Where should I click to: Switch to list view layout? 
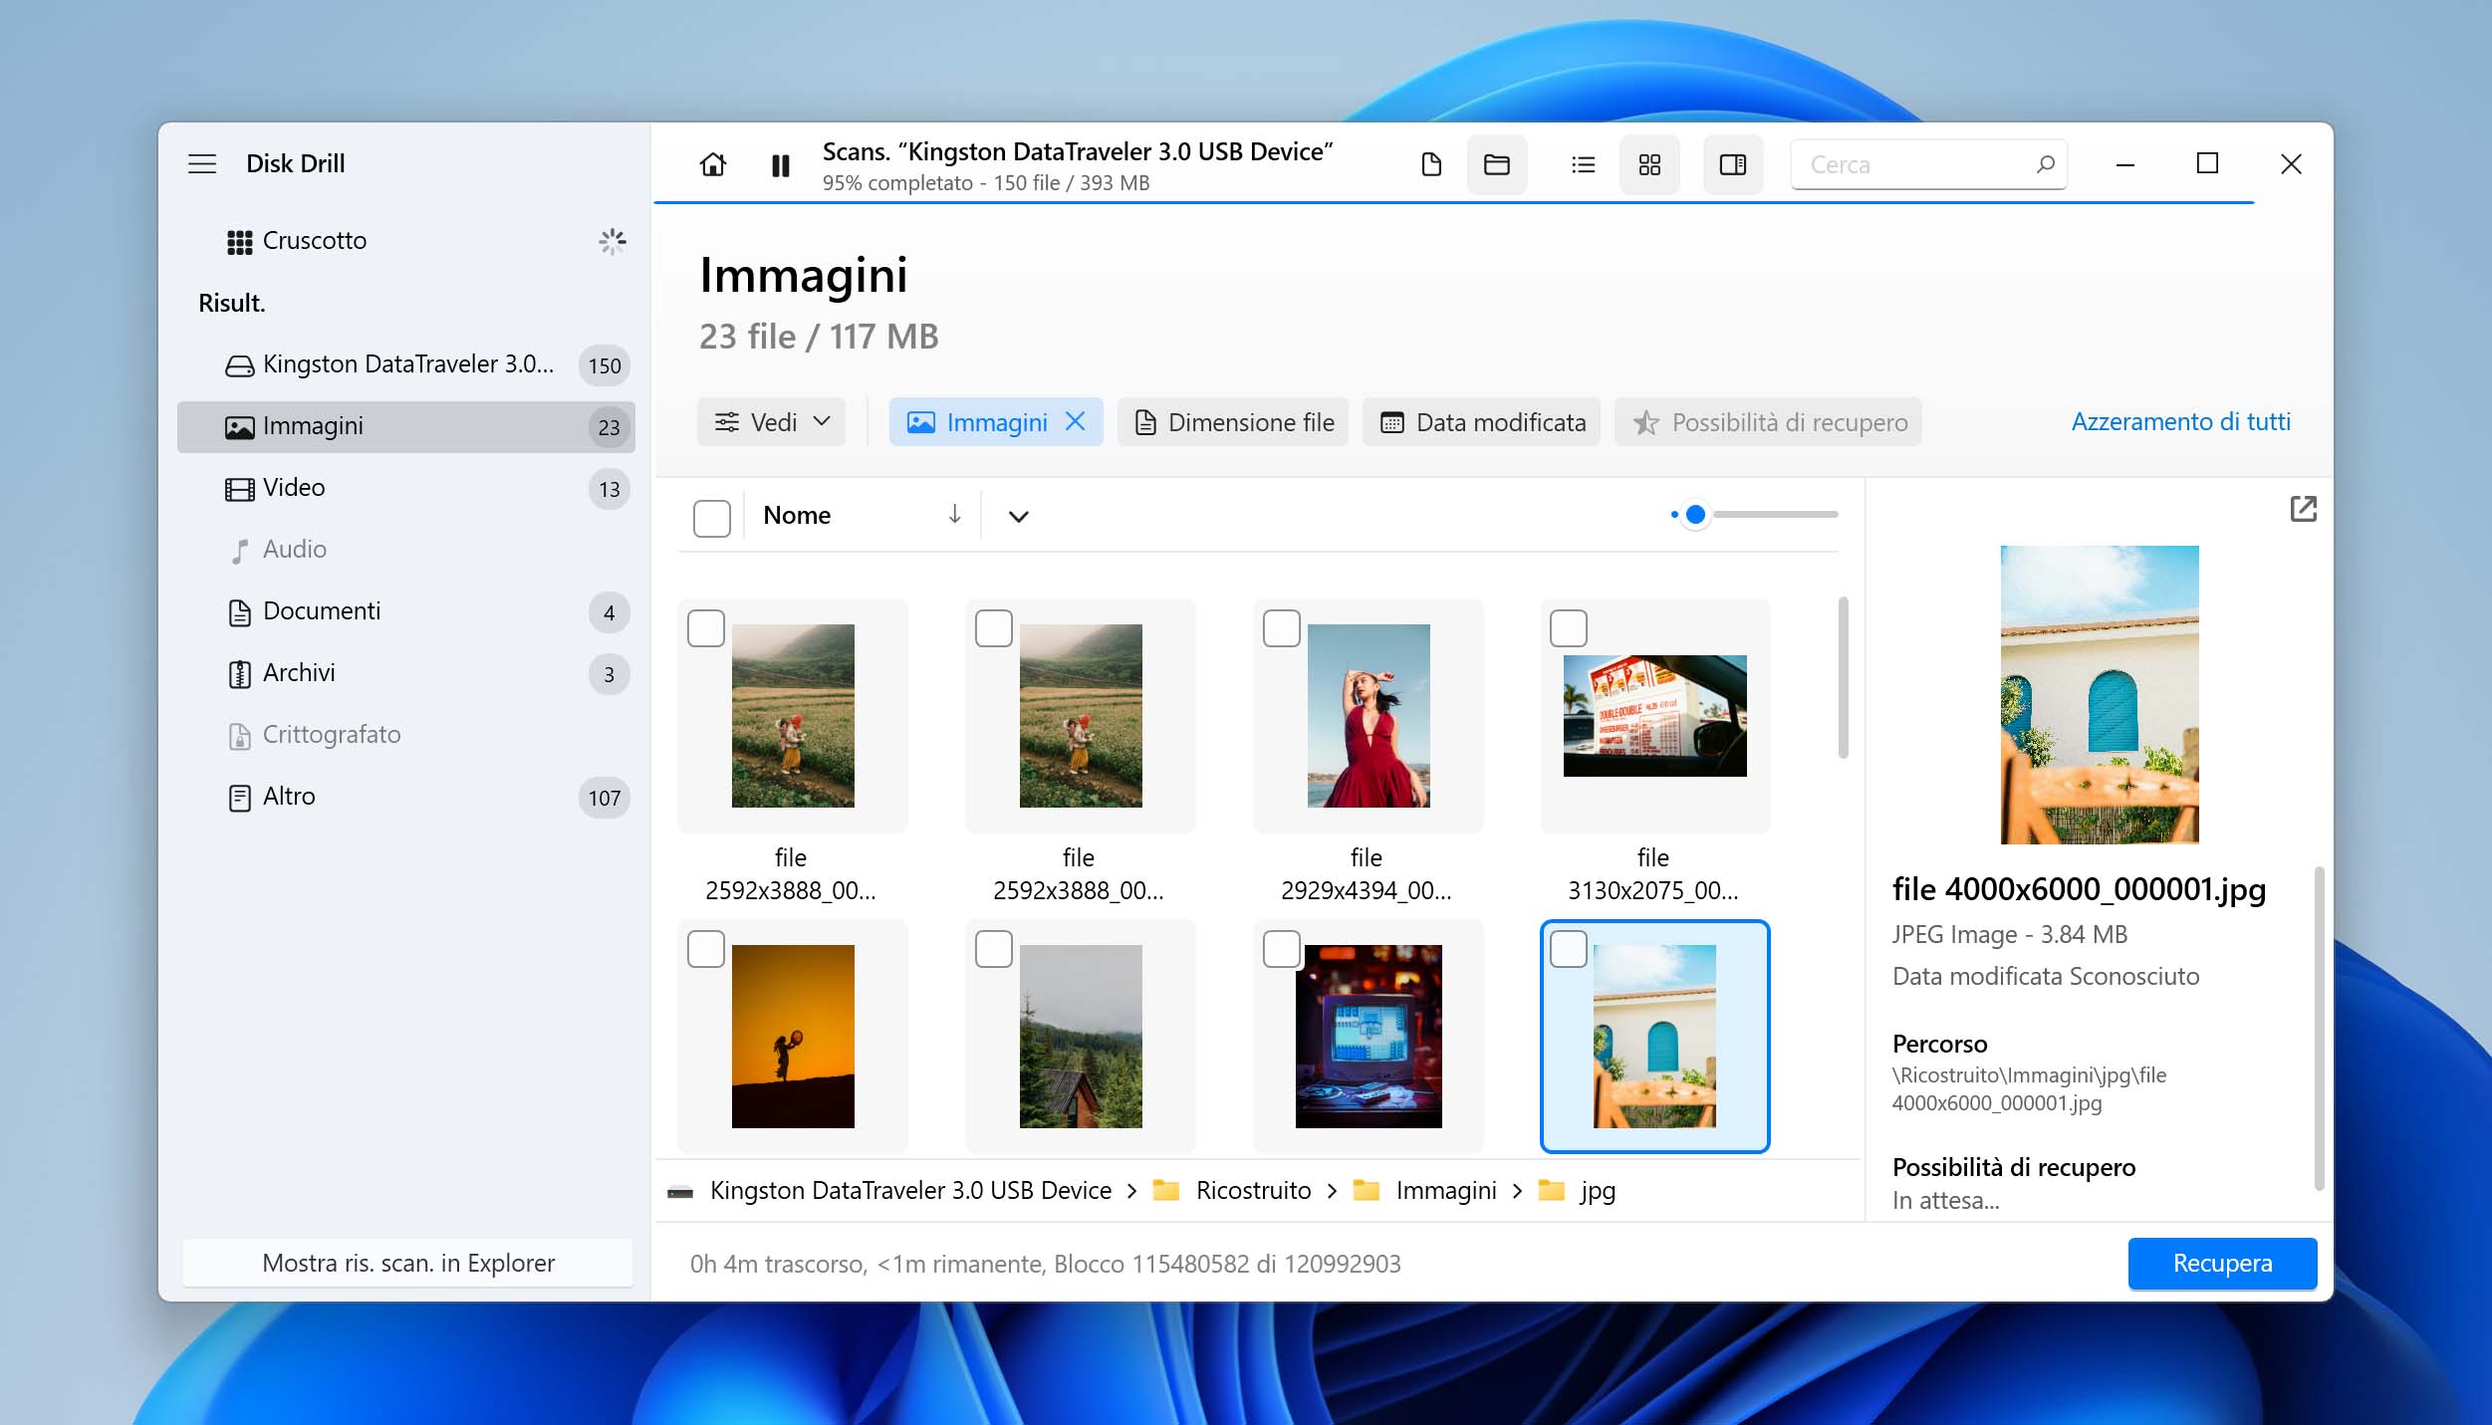[x=1583, y=164]
